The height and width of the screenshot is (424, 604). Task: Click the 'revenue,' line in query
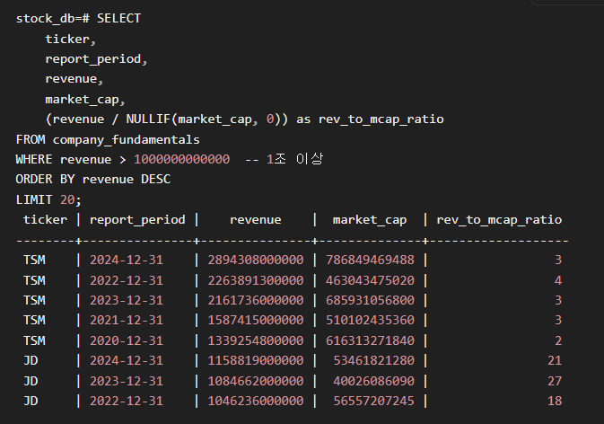pos(74,79)
